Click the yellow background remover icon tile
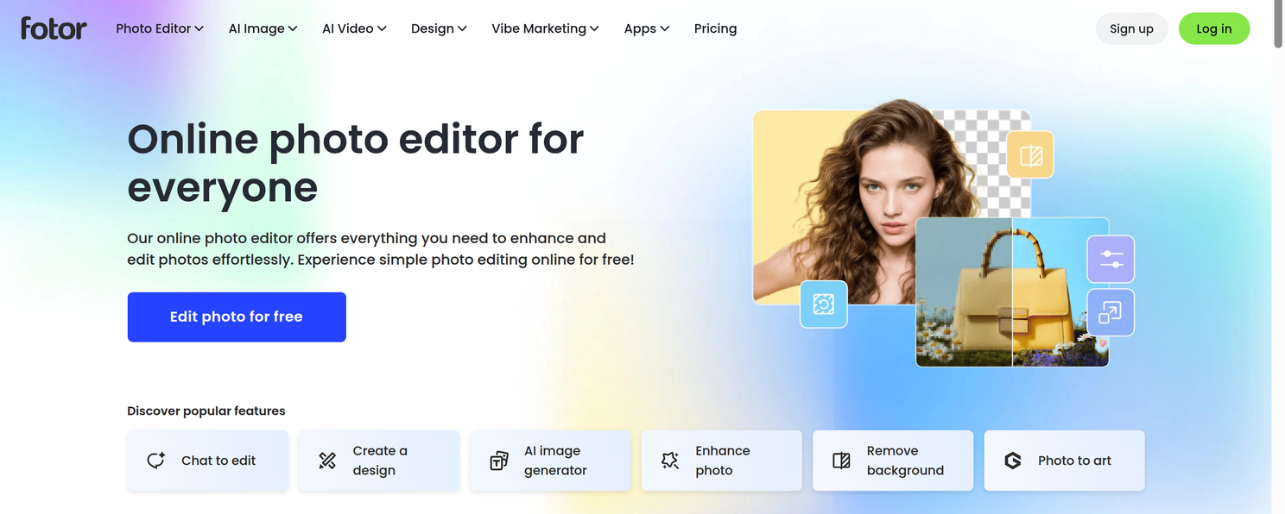 click(x=1030, y=154)
